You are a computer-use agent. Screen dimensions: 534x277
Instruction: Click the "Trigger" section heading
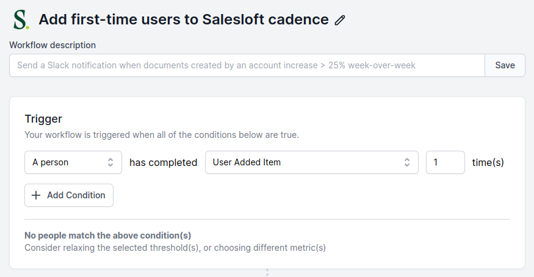click(x=43, y=119)
